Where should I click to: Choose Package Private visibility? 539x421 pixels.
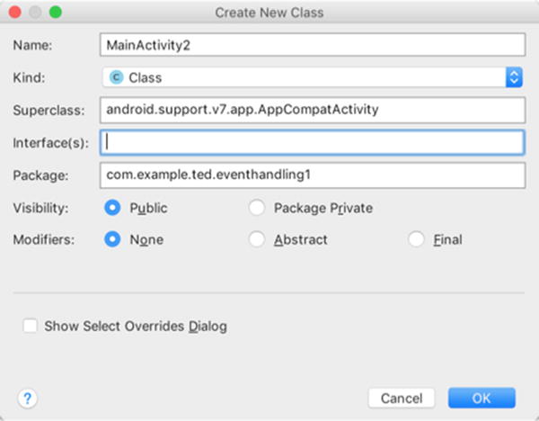click(257, 208)
